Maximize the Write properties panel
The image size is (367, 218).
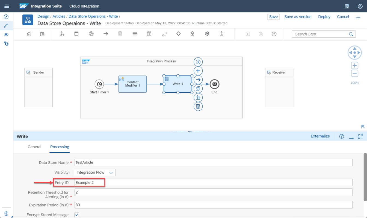coord(360,136)
